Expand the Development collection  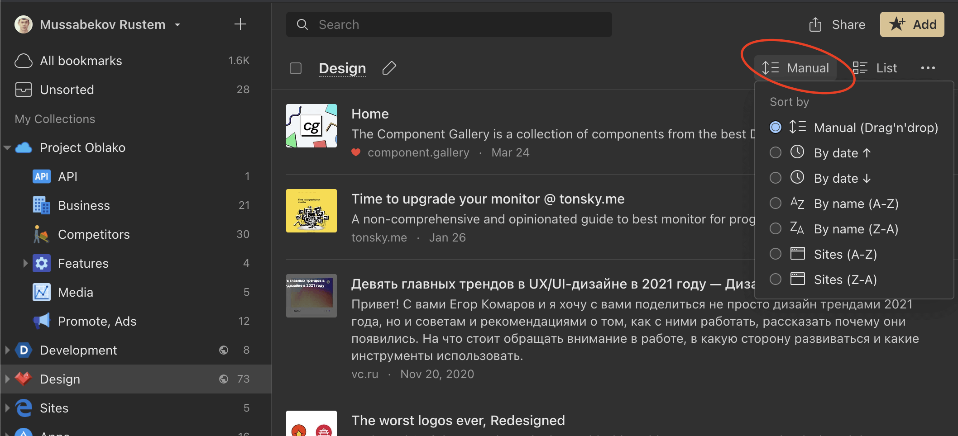coord(7,350)
